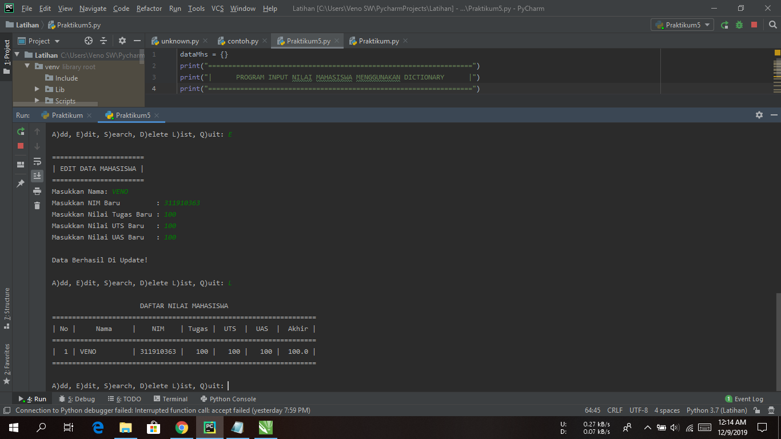The width and height of the screenshot is (781, 439).
Task: Open the VCS menu
Action: pyautogui.click(x=217, y=9)
